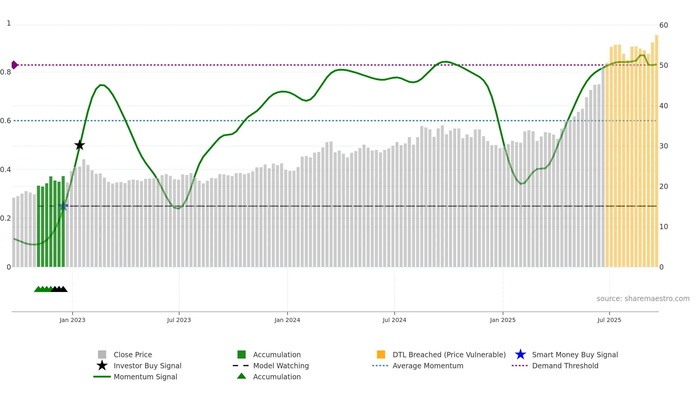Click the green triangle Accumulation legend icon

tap(242, 376)
